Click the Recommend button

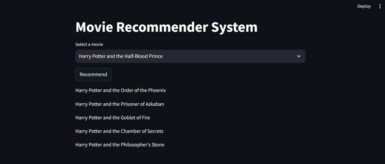pyautogui.click(x=93, y=74)
